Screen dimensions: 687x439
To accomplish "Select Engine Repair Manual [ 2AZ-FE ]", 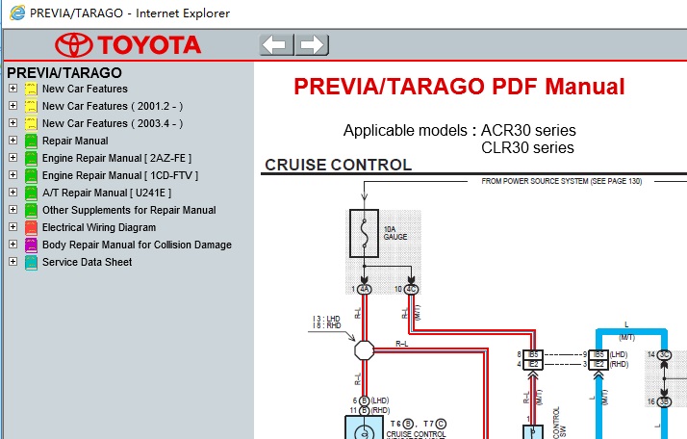I will pyautogui.click(x=116, y=158).
